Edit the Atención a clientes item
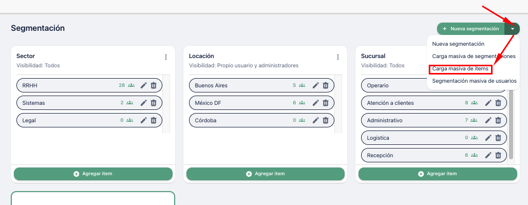This screenshot has width=528, height=205. tap(488, 103)
